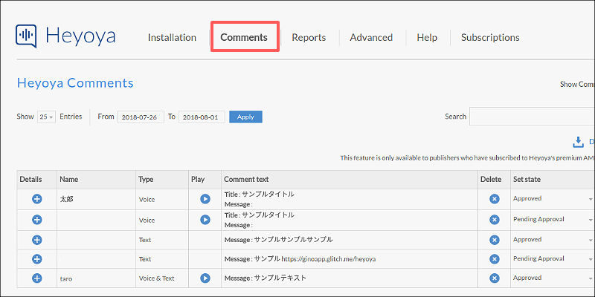Expand details for the glitch.me link comment
The image size is (595, 297).
(x=36, y=259)
